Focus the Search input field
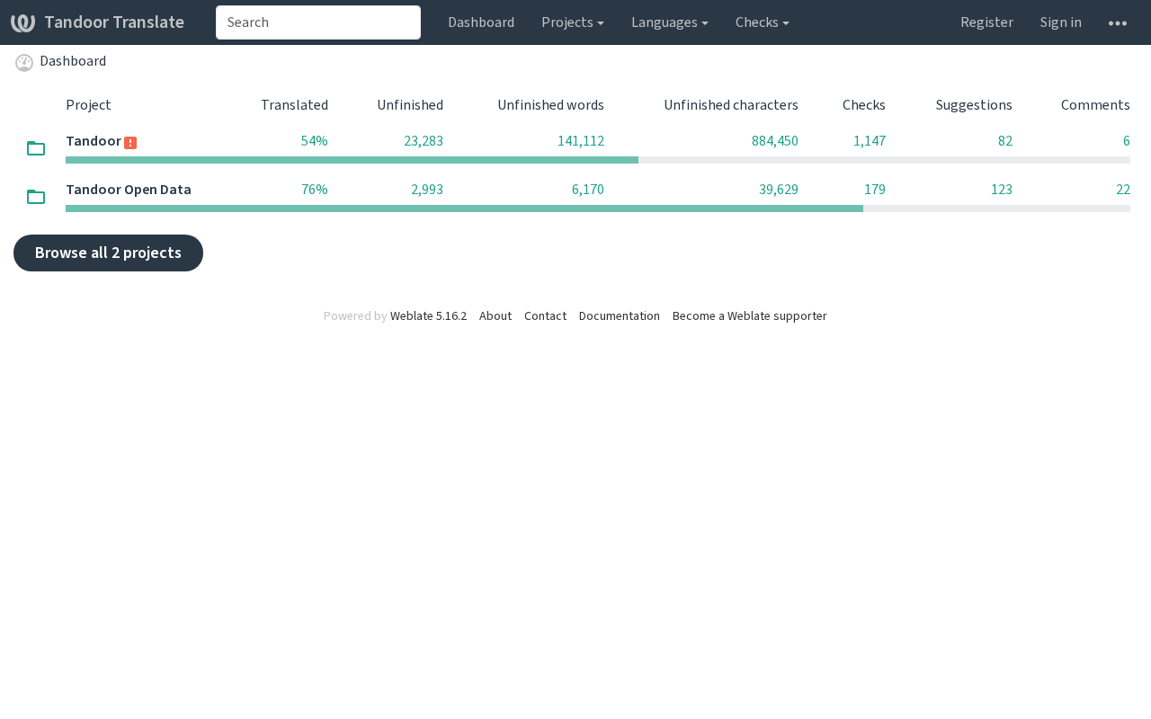The image size is (1151, 719). 318,22
